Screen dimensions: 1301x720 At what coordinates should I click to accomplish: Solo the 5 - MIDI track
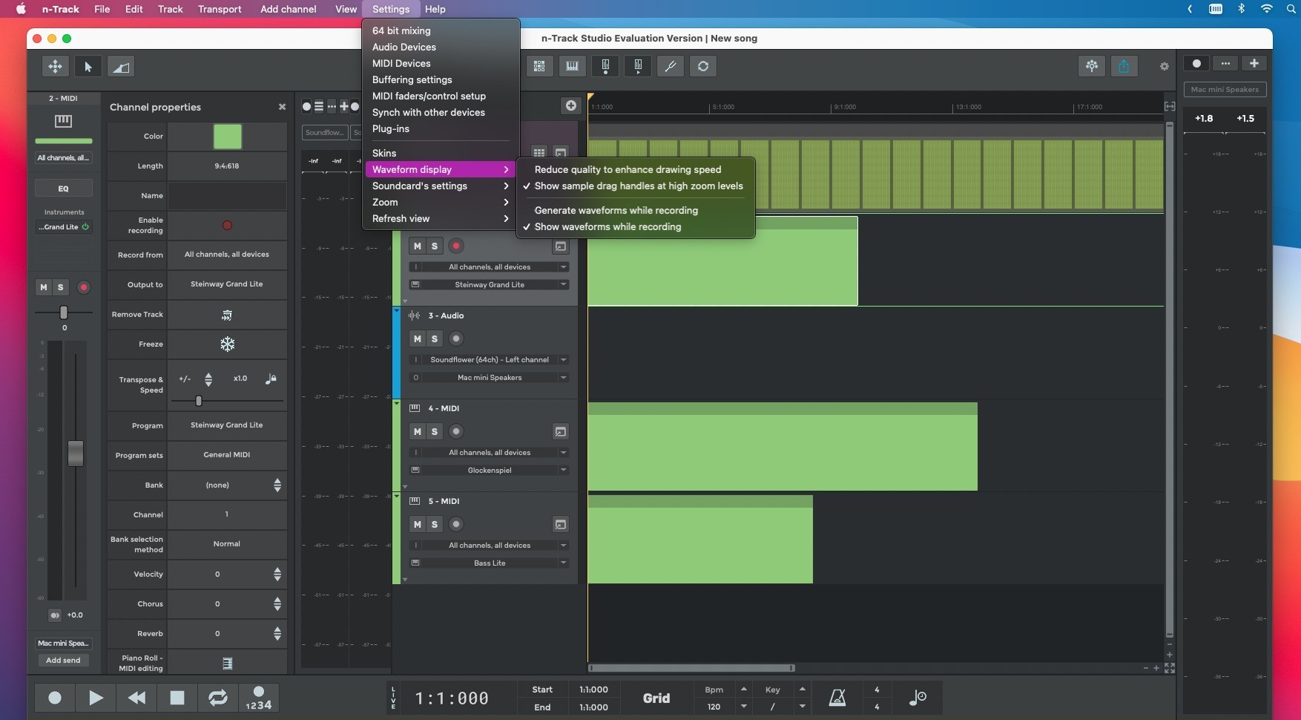435,524
